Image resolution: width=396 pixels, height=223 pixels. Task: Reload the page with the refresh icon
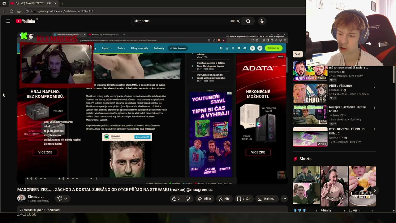click(x=11, y=11)
